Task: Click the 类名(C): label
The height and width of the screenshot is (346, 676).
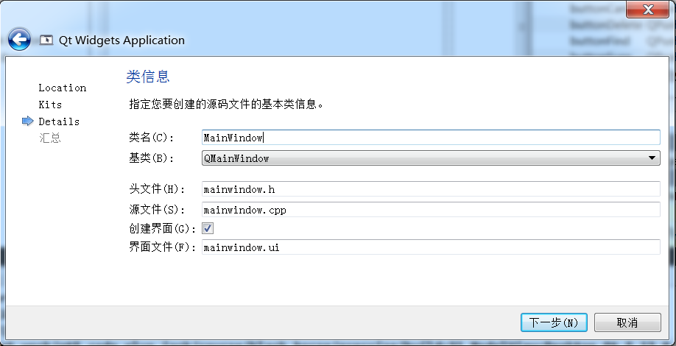Action: [151, 138]
